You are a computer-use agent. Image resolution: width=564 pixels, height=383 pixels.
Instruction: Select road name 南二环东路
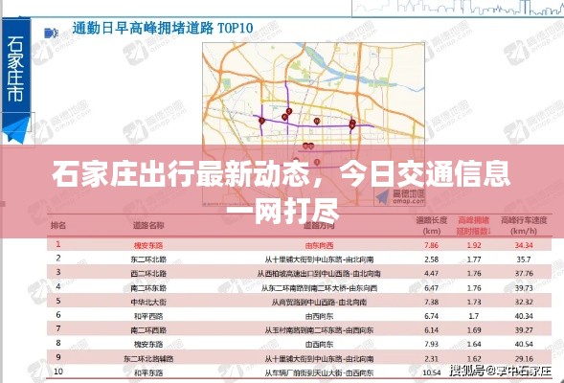pyautogui.click(x=148, y=288)
